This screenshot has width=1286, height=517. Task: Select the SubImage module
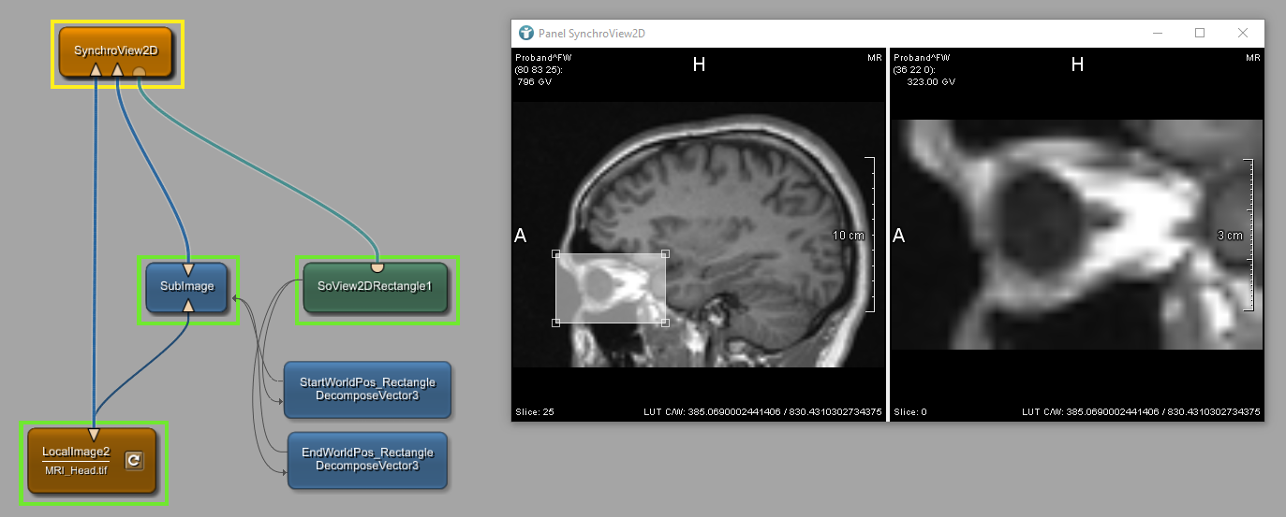(186, 287)
